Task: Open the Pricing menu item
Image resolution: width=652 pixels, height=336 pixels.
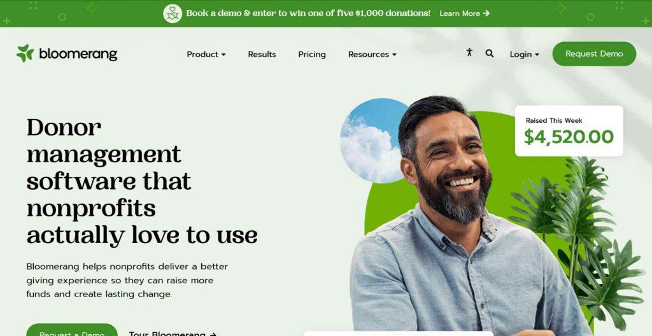Action: (312, 54)
